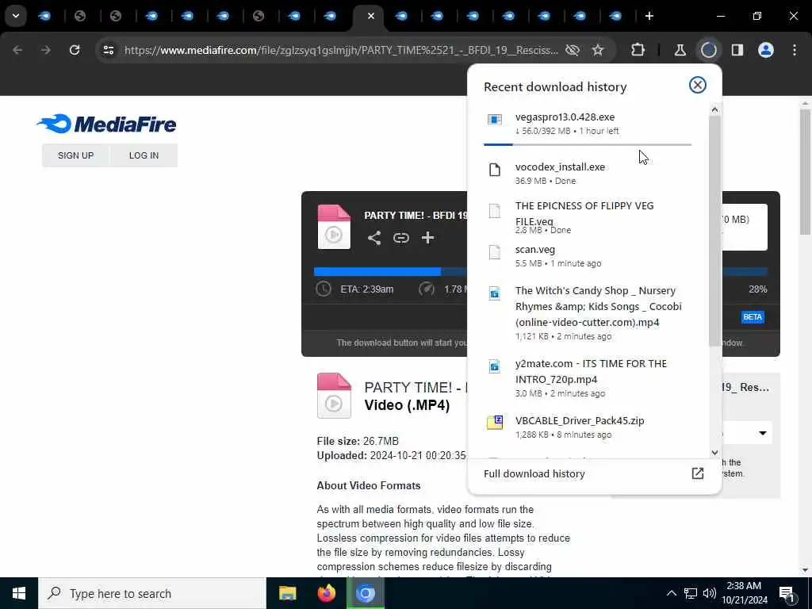The width and height of the screenshot is (812, 609).
Task: Show hidden system tray icons chevron
Action: [x=671, y=593]
